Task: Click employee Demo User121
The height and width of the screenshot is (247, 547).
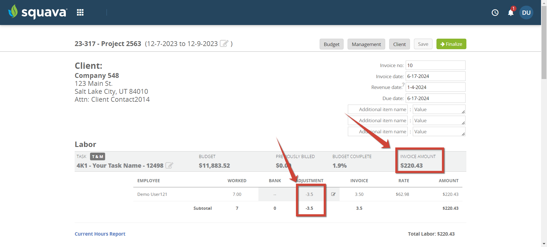Action: (x=152, y=194)
